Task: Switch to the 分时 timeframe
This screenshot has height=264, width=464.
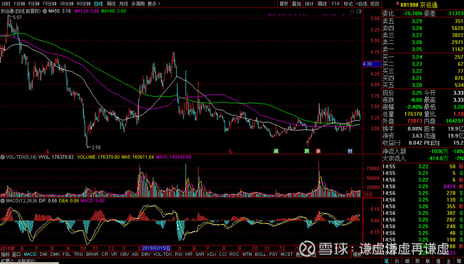Action: tap(6, 4)
